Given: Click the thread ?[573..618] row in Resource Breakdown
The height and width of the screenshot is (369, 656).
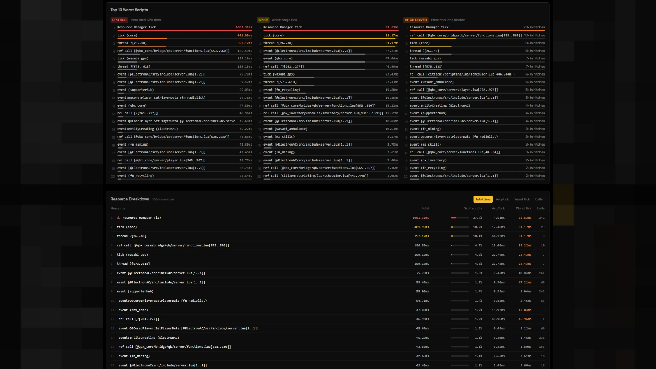Looking at the screenshot, I should (328, 264).
